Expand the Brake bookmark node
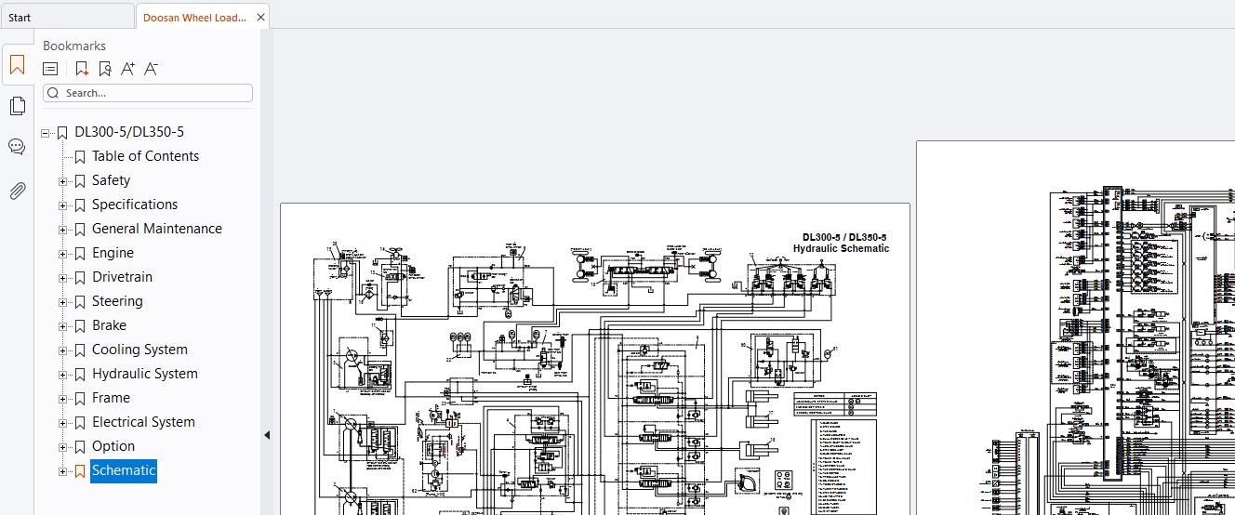This screenshot has width=1235, height=515. coord(62,326)
